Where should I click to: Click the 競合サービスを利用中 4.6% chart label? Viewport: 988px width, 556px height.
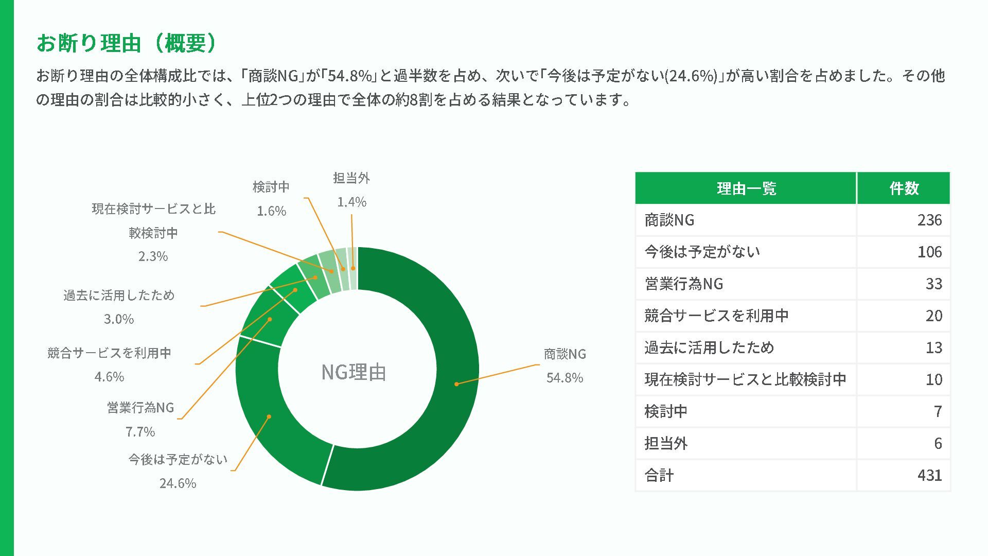[x=109, y=364]
